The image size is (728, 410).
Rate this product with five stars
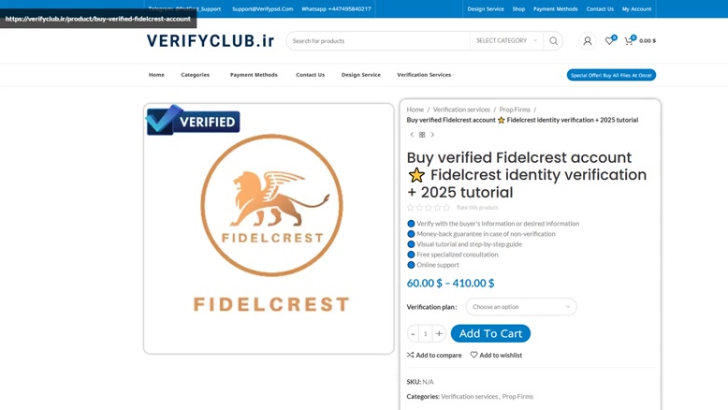point(446,208)
